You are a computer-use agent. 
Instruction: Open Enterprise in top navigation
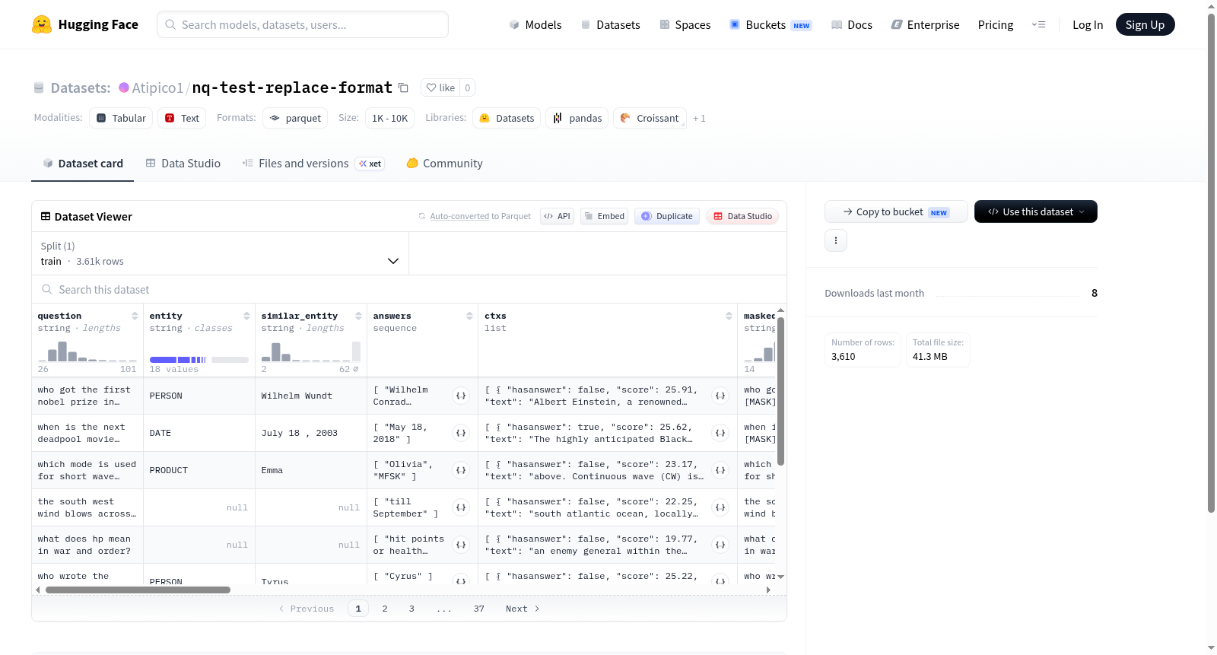tap(925, 24)
